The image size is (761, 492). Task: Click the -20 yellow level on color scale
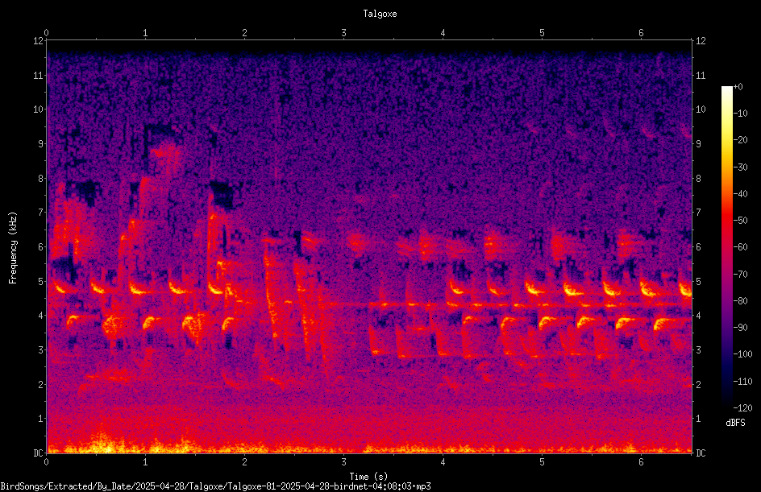coord(727,139)
